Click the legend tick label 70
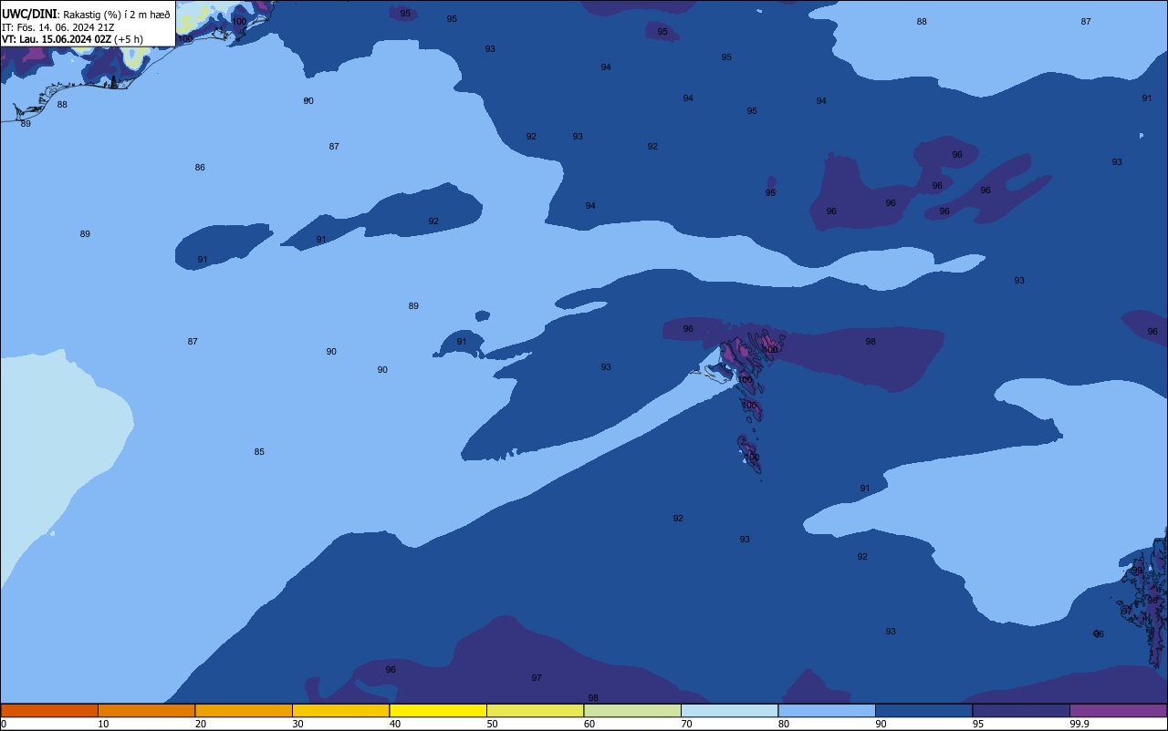This screenshot has height=731, width=1168. (686, 724)
